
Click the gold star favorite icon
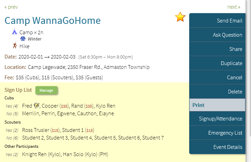click(180, 17)
